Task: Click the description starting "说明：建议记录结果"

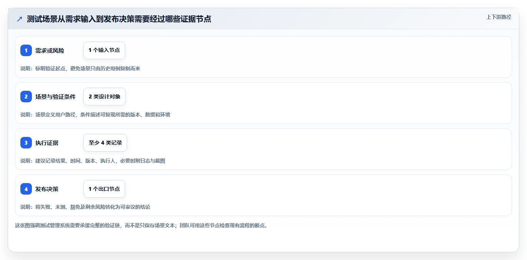Action: 93,161
